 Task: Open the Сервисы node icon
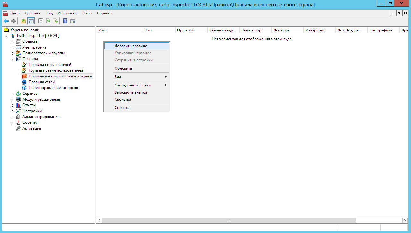pos(18,94)
